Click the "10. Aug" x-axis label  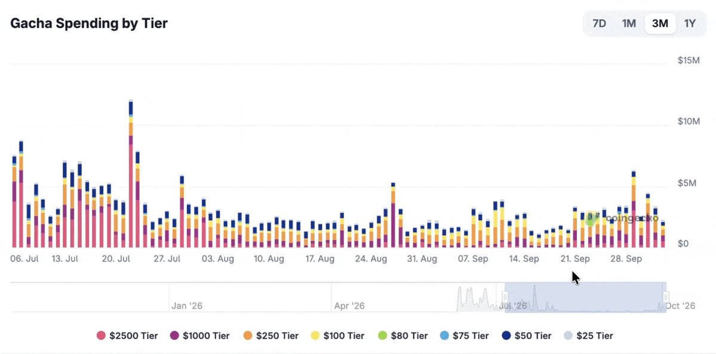click(269, 259)
